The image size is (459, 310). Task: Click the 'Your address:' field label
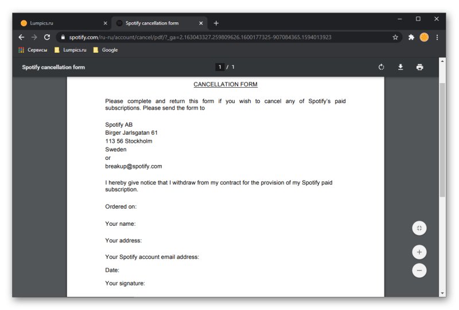123,241
